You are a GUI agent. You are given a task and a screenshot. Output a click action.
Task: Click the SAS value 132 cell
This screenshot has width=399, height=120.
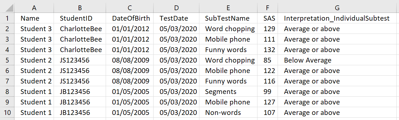click(268, 50)
